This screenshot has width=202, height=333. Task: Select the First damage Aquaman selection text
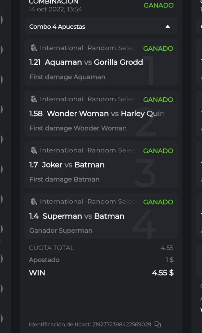67,77
